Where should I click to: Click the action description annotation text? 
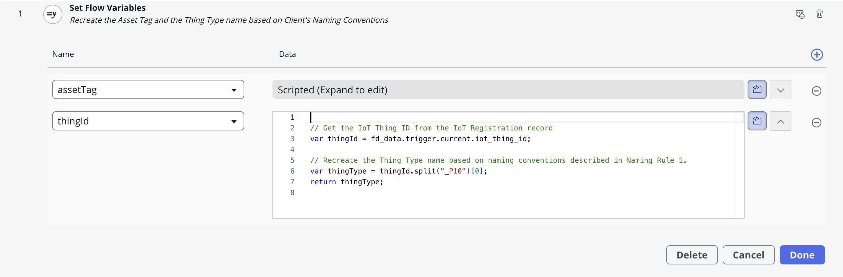click(x=229, y=20)
